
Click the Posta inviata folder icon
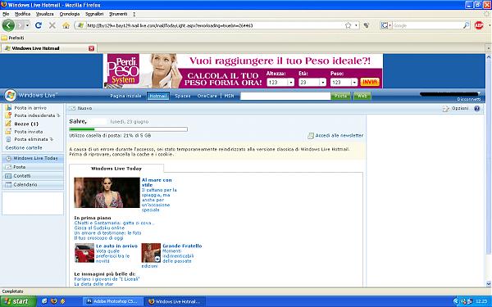click(8, 132)
